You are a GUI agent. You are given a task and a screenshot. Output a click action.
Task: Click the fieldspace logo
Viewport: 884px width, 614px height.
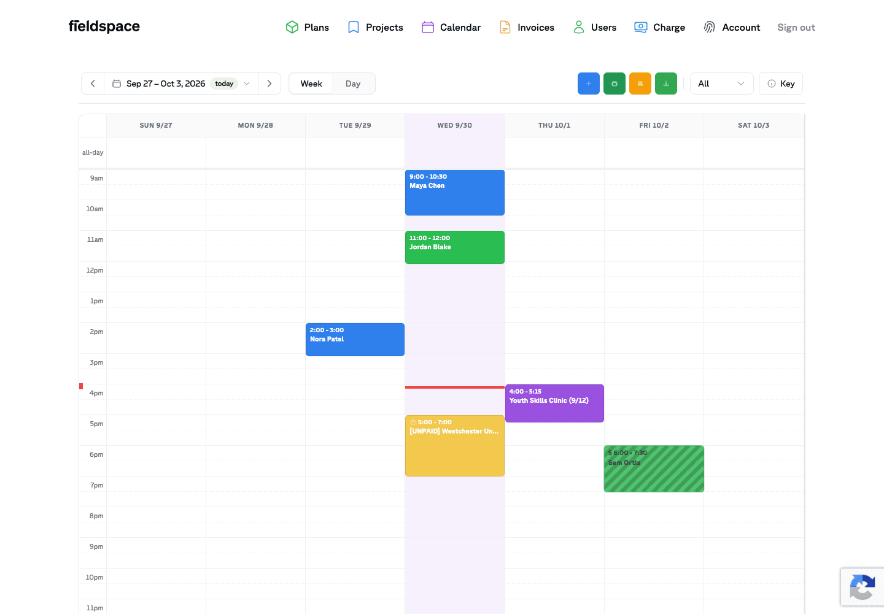click(104, 26)
